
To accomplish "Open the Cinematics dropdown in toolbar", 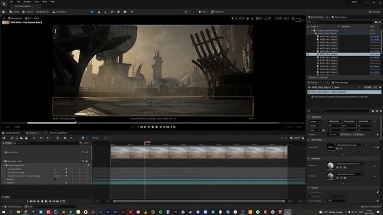I will (59, 12).
